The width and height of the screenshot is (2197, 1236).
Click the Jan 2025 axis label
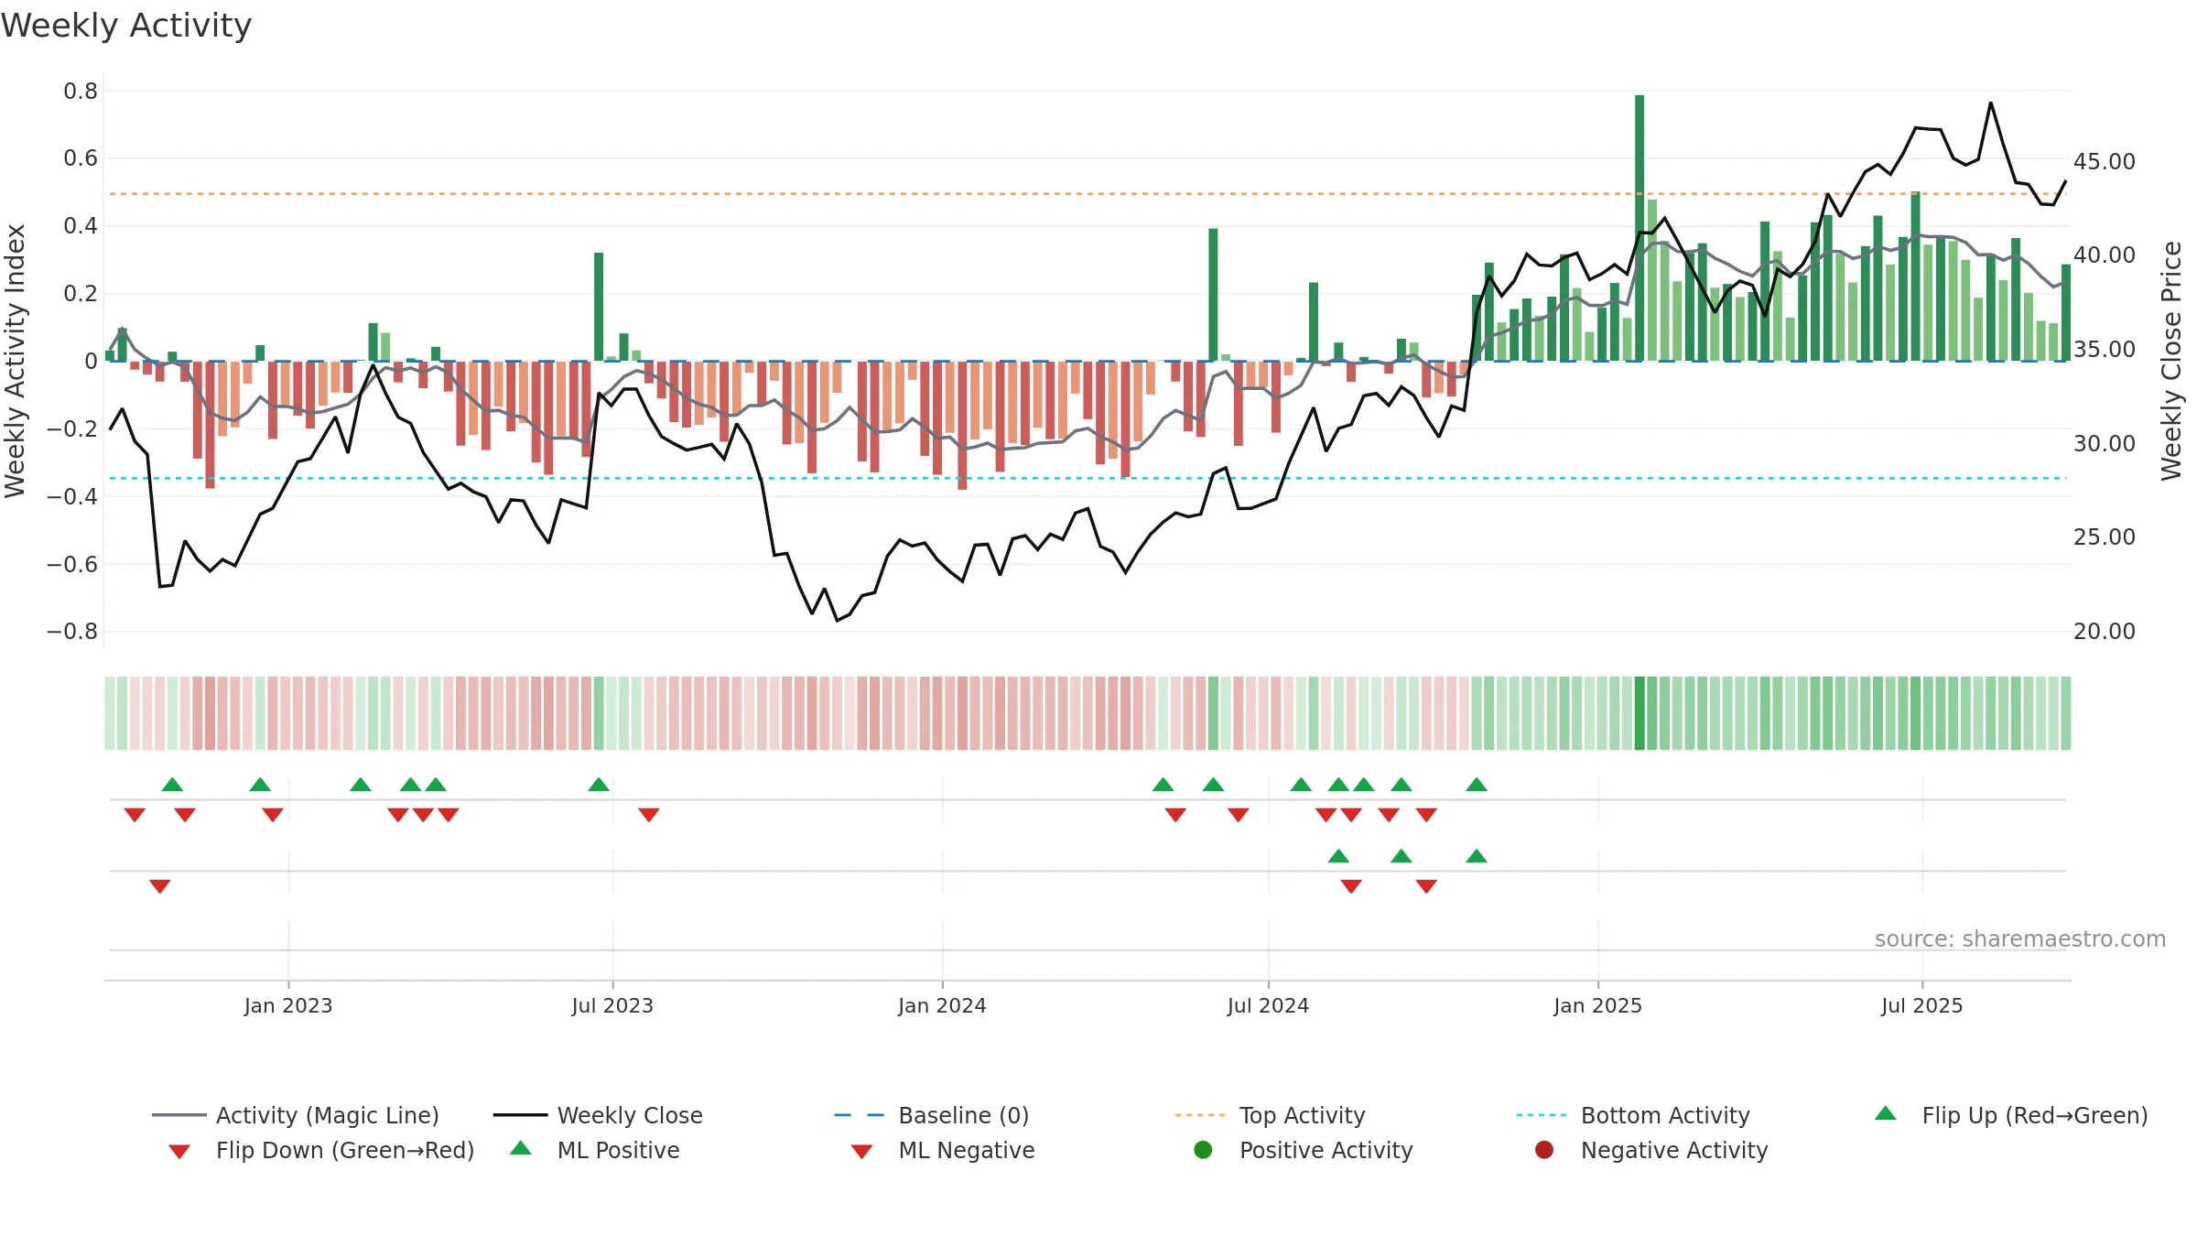[1597, 1005]
